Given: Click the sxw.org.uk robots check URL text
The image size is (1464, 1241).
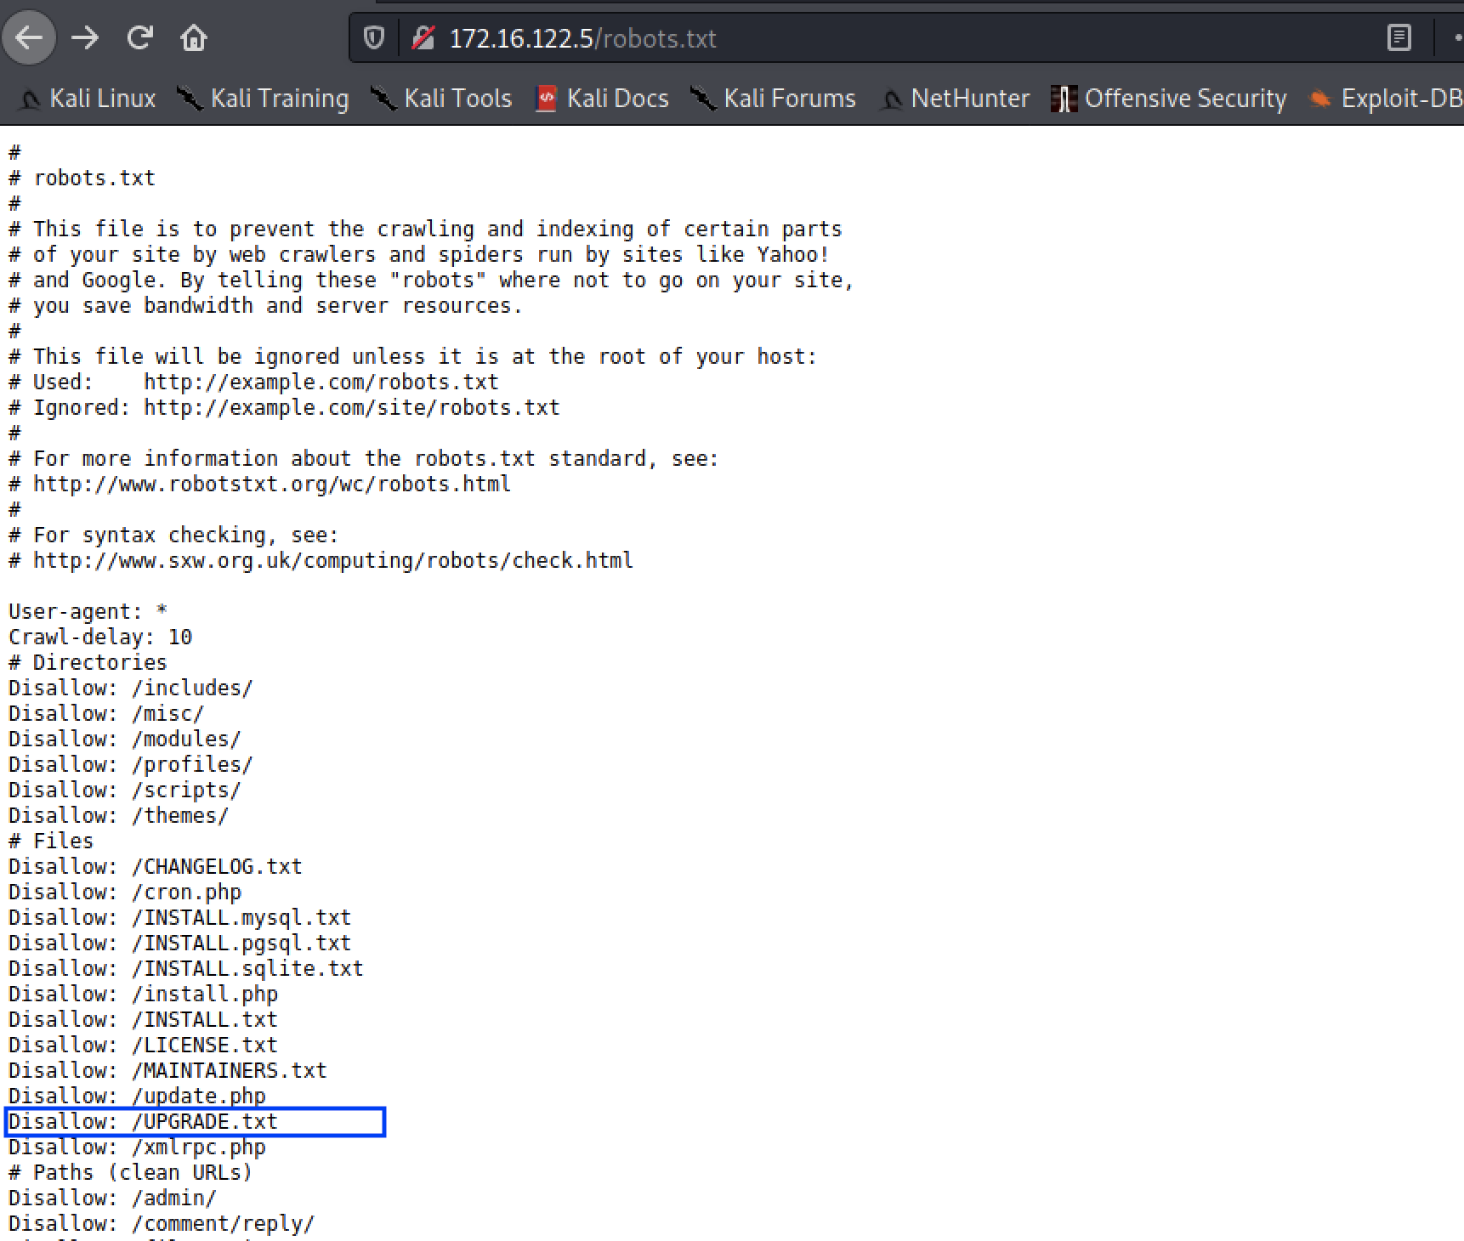Looking at the screenshot, I should [x=333, y=560].
